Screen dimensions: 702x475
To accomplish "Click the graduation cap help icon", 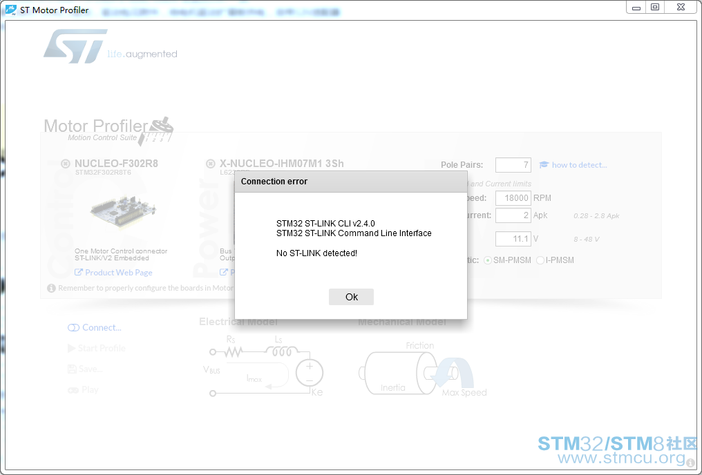I will tap(544, 164).
